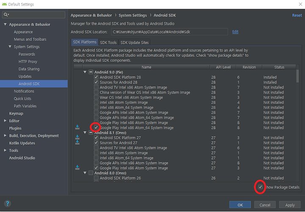Collapse System Settings tree node
The height and width of the screenshot is (212, 305).
click(x=10, y=47)
